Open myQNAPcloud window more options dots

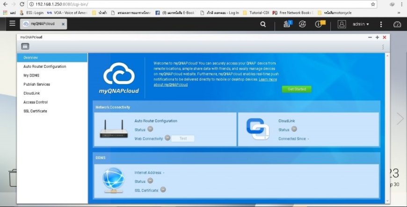[x=383, y=47]
